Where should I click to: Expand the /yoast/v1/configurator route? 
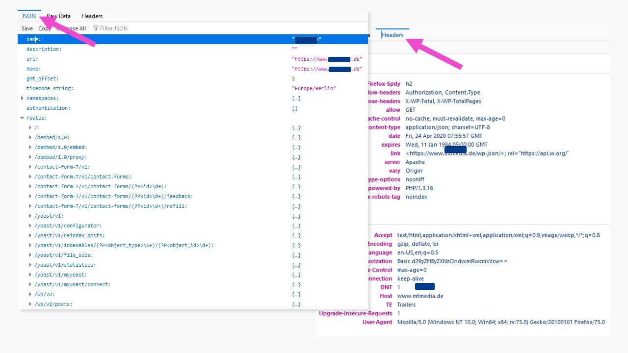point(30,226)
